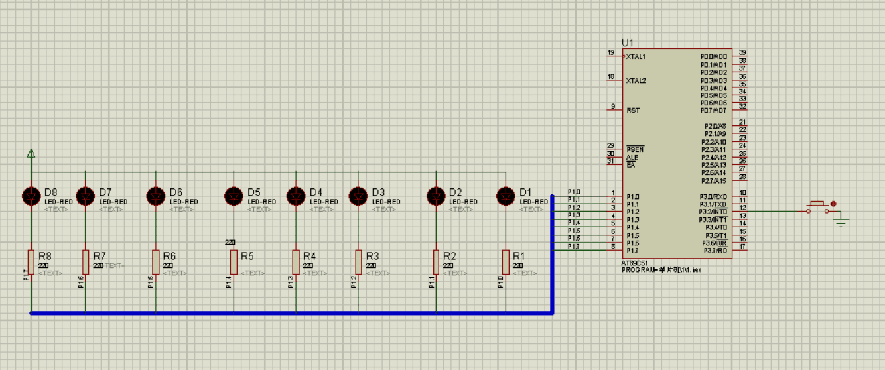The height and width of the screenshot is (370, 885).
Task: Select the R4 resistor body
Action: pos(296,262)
